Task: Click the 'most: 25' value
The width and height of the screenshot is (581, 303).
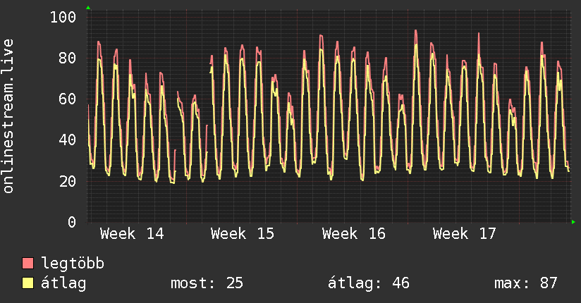Action: 207,283
